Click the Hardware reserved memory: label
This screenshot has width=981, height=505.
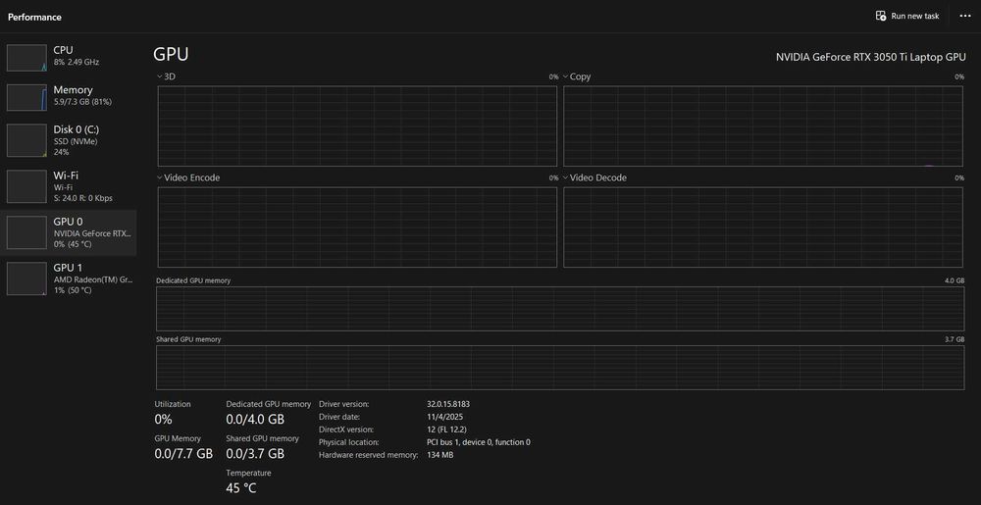point(369,455)
